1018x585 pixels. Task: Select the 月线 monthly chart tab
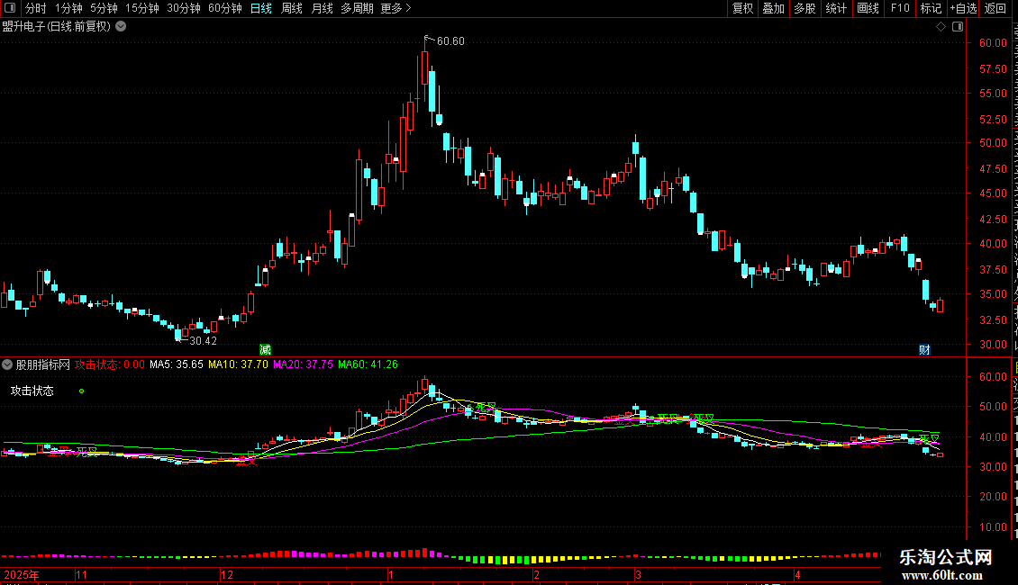pos(322,8)
